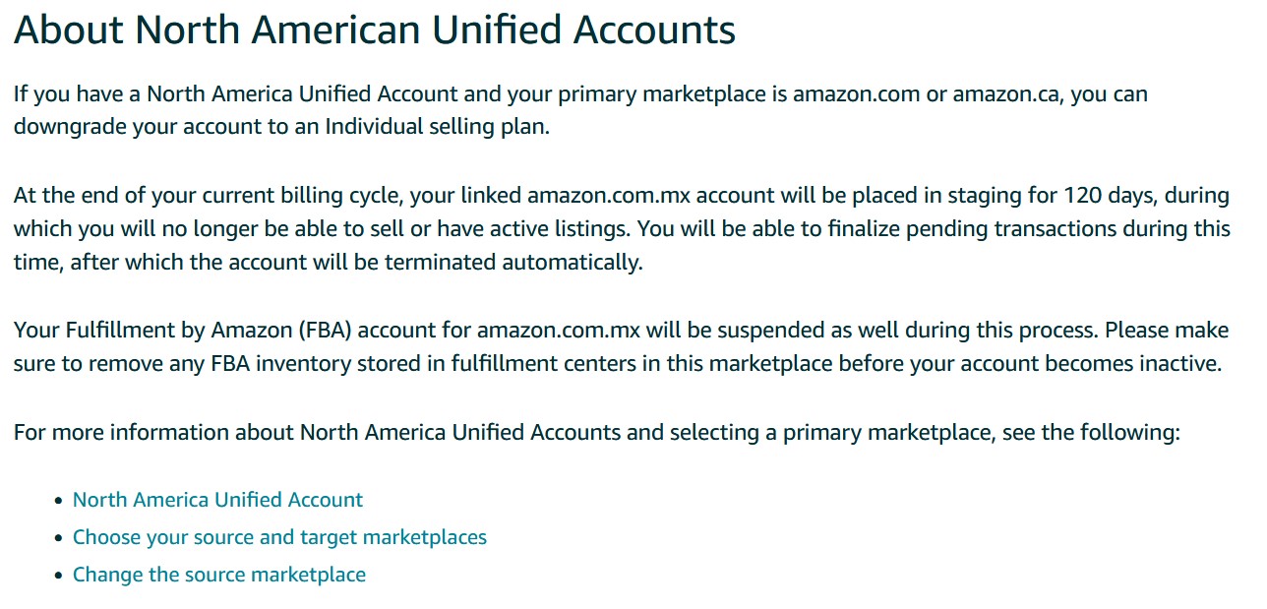
Task: Click the phrase "see the following:"
Action: [x=1091, y=432]
